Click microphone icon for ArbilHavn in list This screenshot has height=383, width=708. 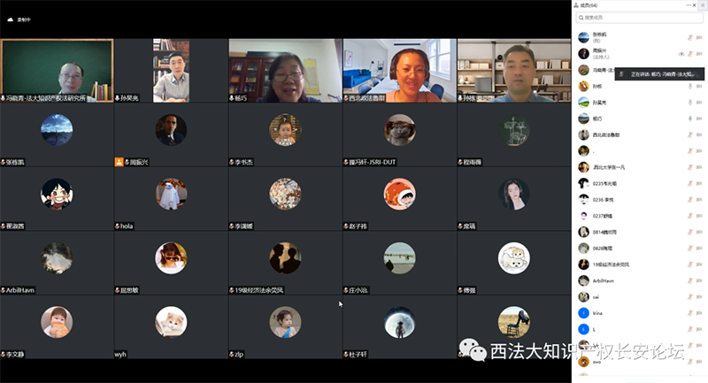[689, 280]
